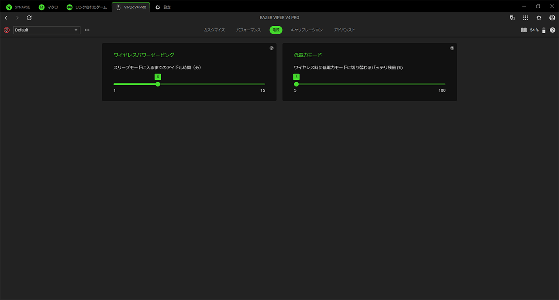Click the settings gear icon beside 設定
Screen dimensions: 559x300
[158, 7]
